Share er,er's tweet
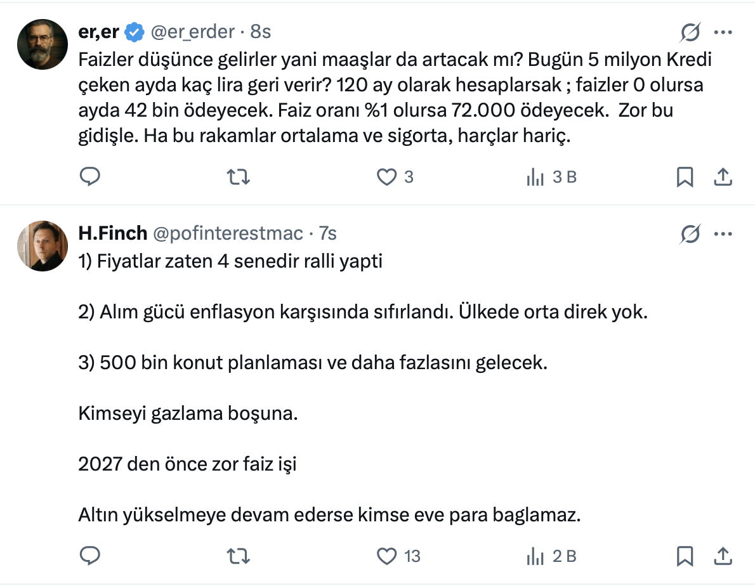755x586 pixels. pyautogui.click(x=722, y=178)
